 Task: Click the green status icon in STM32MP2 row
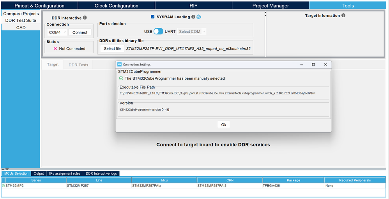click(x=3, y=186)
